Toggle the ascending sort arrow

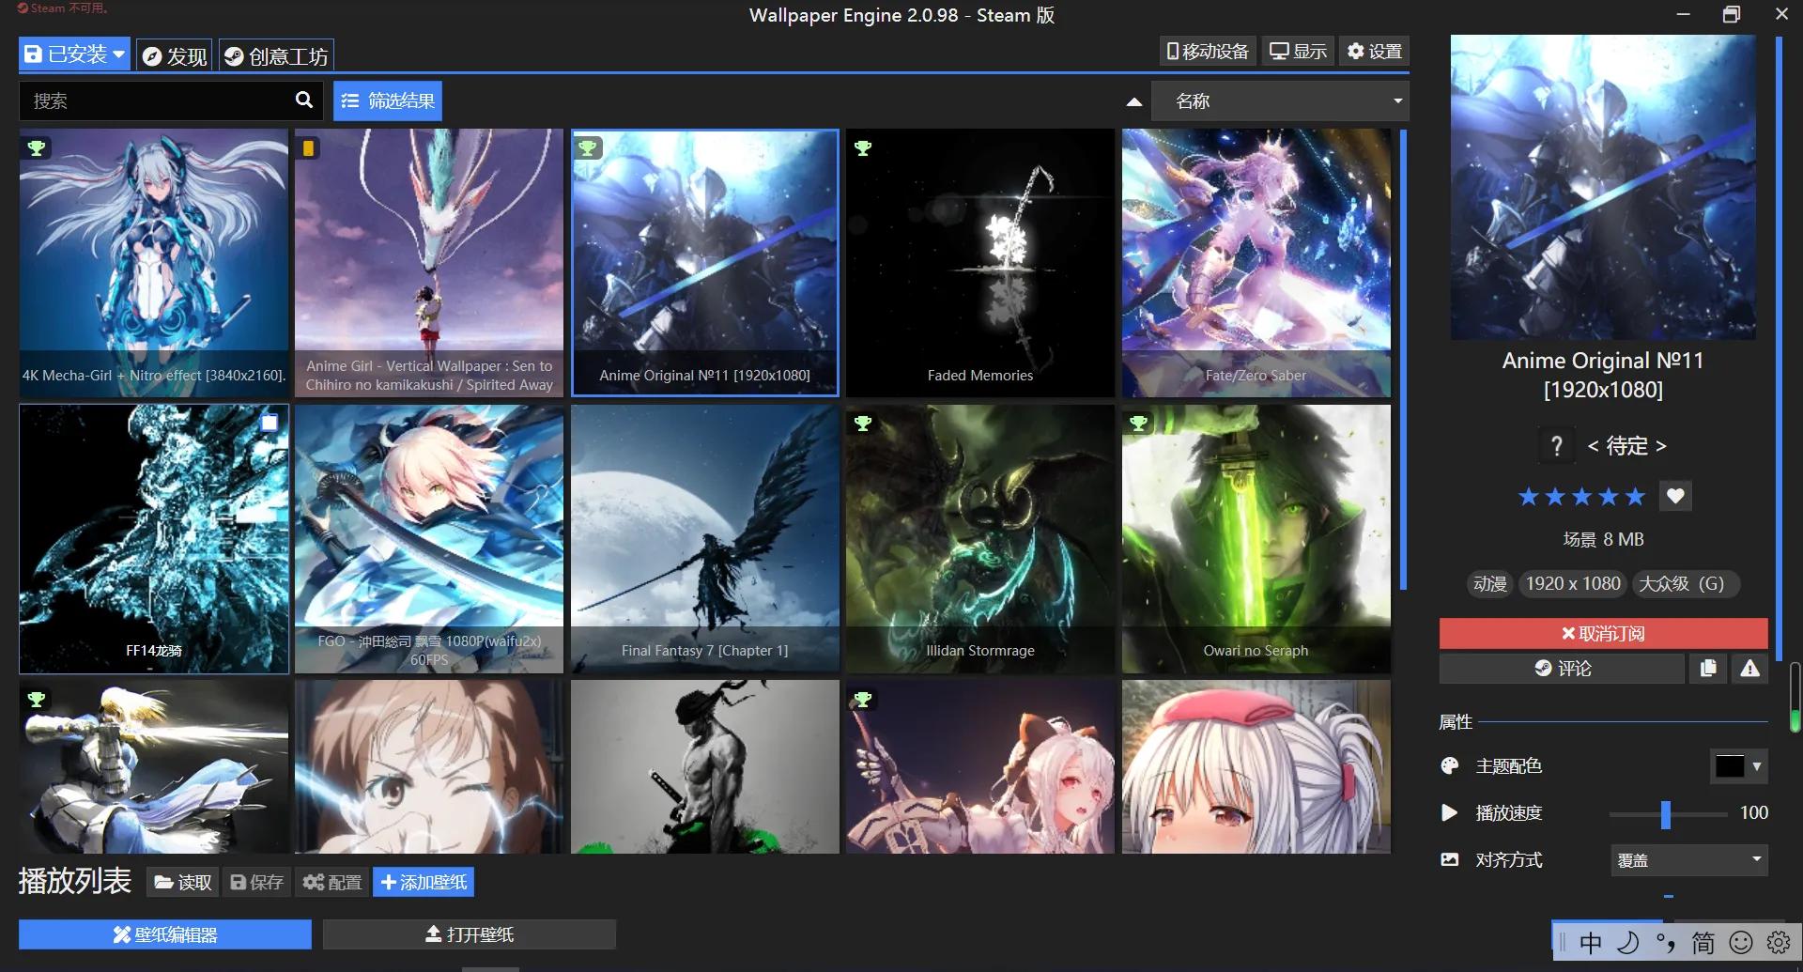[x=1134, y=101]
